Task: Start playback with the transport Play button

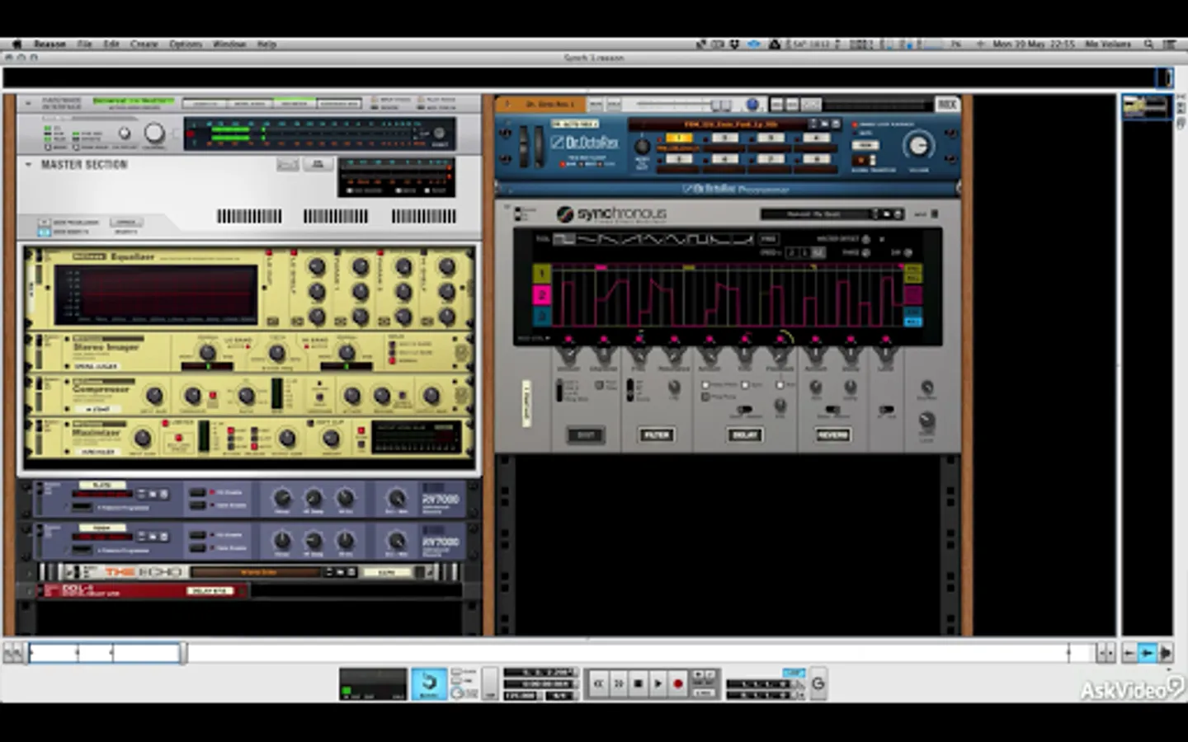Action: point(658,683)
